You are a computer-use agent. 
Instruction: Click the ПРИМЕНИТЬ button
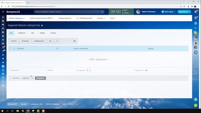pyautogui.click(x=41, y=78)
